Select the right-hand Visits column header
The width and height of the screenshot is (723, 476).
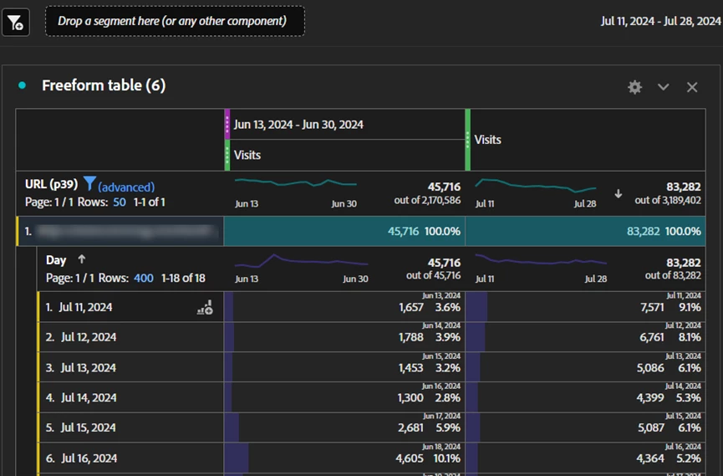click(x=588, y=140)
